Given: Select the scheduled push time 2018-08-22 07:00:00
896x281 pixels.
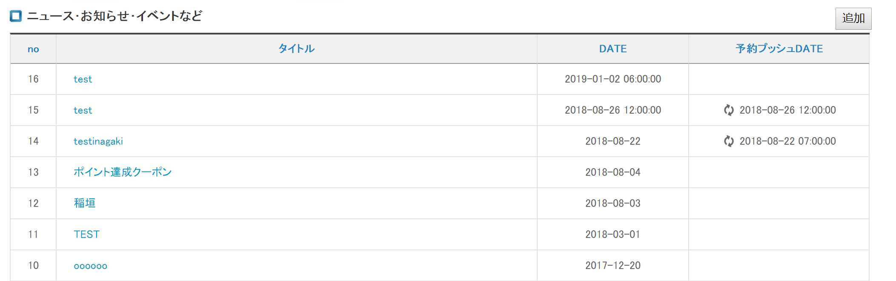Looking at the screenshot, I should click(x=787, y=141).
